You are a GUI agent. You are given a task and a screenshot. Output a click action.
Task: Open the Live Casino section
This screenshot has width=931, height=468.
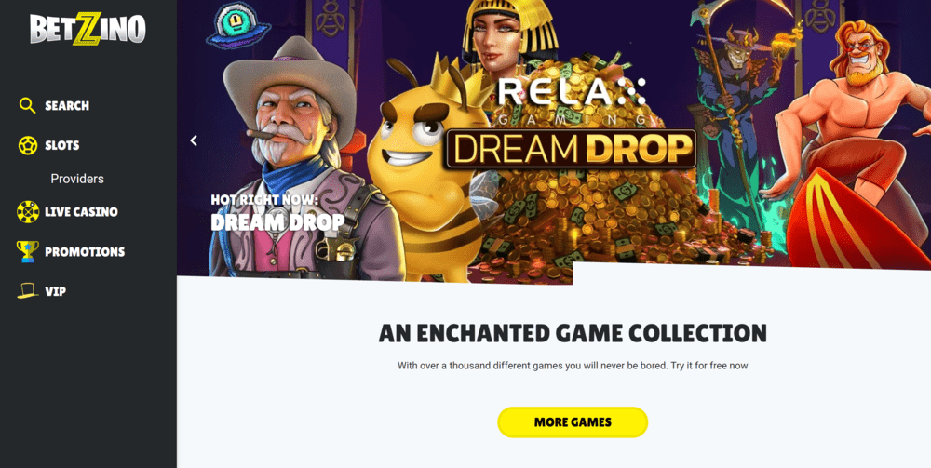coord(81,212)
